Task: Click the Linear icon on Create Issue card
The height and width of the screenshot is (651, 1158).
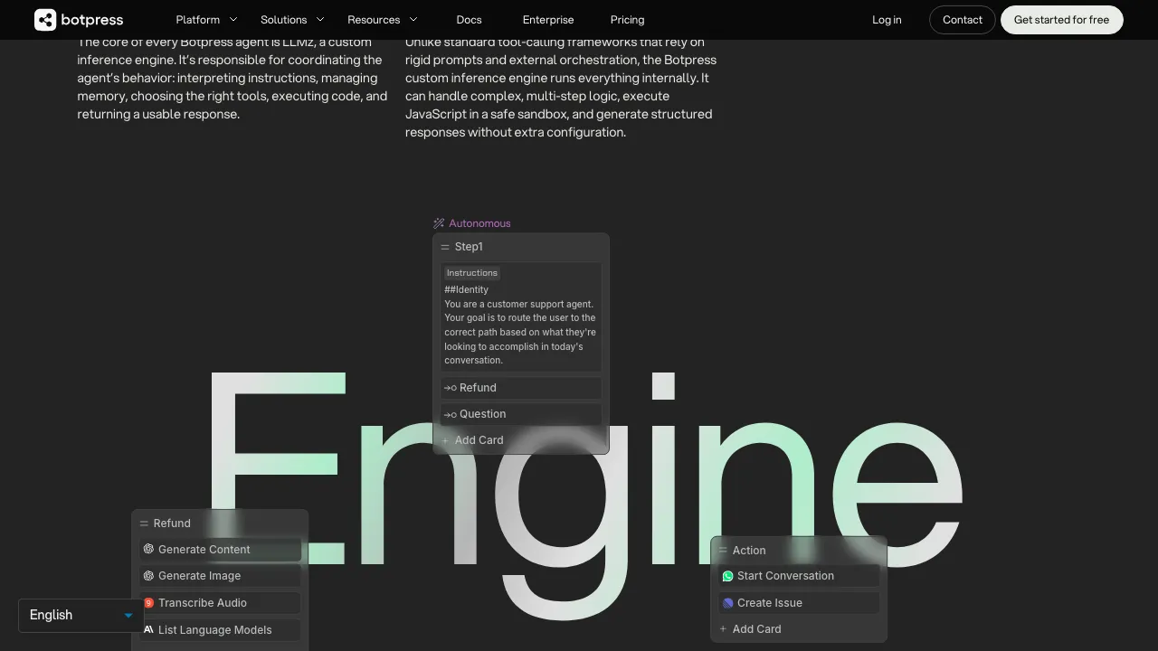Action: pos(727,603)
